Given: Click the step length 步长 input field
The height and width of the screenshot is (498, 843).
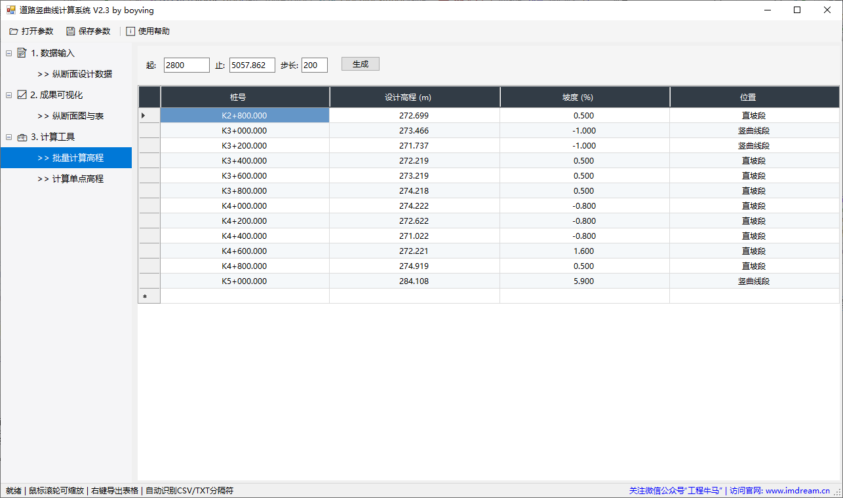Looking at the screenshot, I should coord(314,65).
